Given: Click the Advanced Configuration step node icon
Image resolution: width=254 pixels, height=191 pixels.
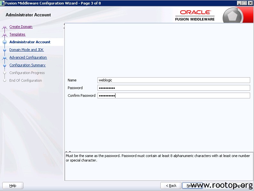Looking at the screenshot, I should tap(5, 58).
